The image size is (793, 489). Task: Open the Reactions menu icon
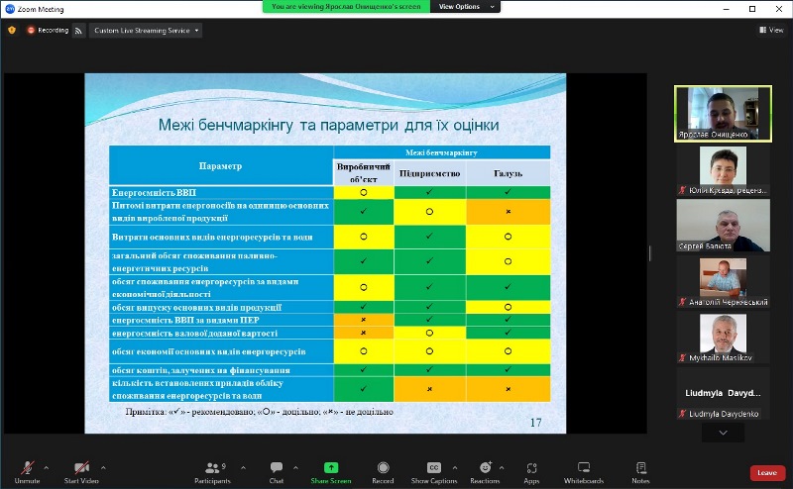pos(485,468)
